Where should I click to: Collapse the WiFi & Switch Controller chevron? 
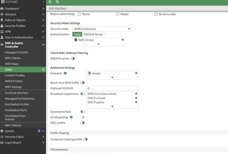tap(43, 44)
